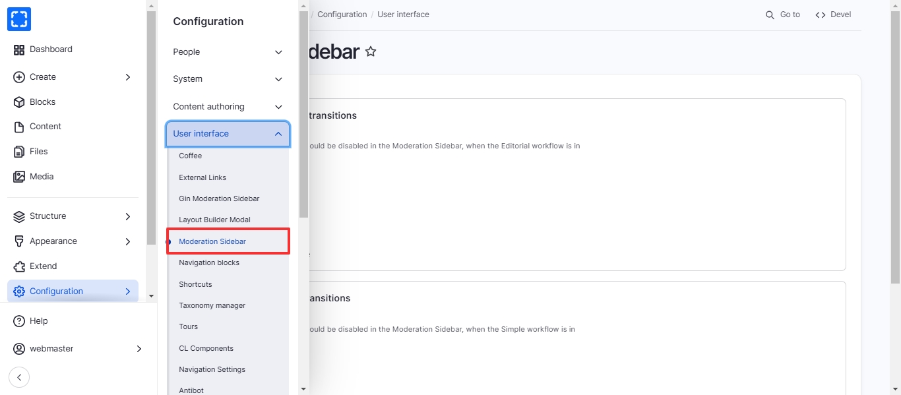Image resolution: width=901 pixels, height=395 pixels.
Task: Open Dashboard from the sidebar
Action: [x=51, y=49]
